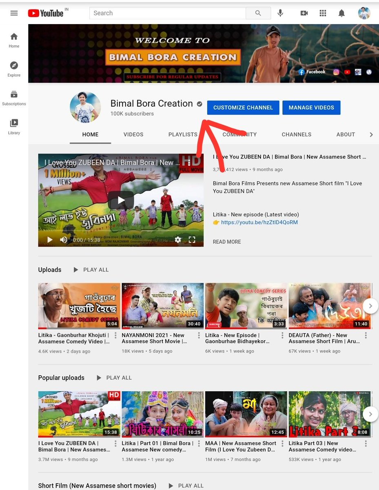Switch to the PLAYLISTS tab

coord(183,134)
